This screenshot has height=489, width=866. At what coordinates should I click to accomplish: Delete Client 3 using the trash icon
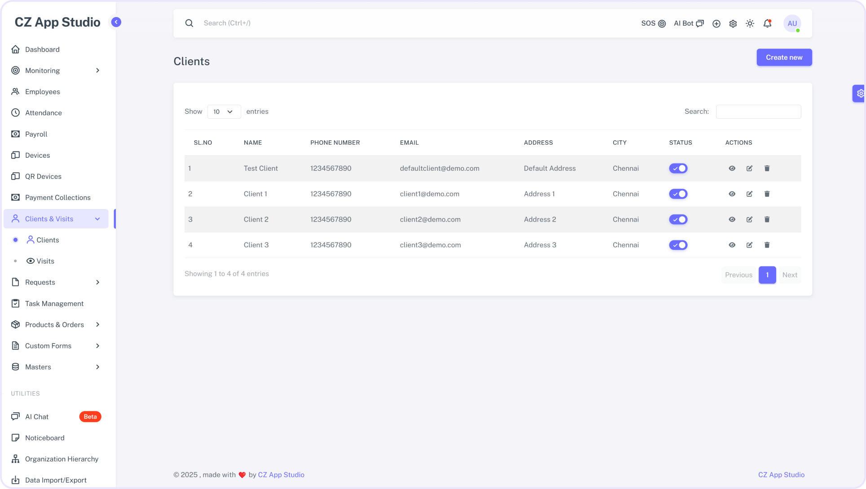[767, 245]
